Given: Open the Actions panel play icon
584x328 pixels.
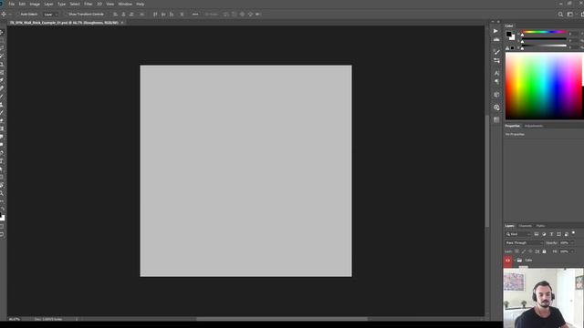Looking at the screenshot, I should [495, 31].
